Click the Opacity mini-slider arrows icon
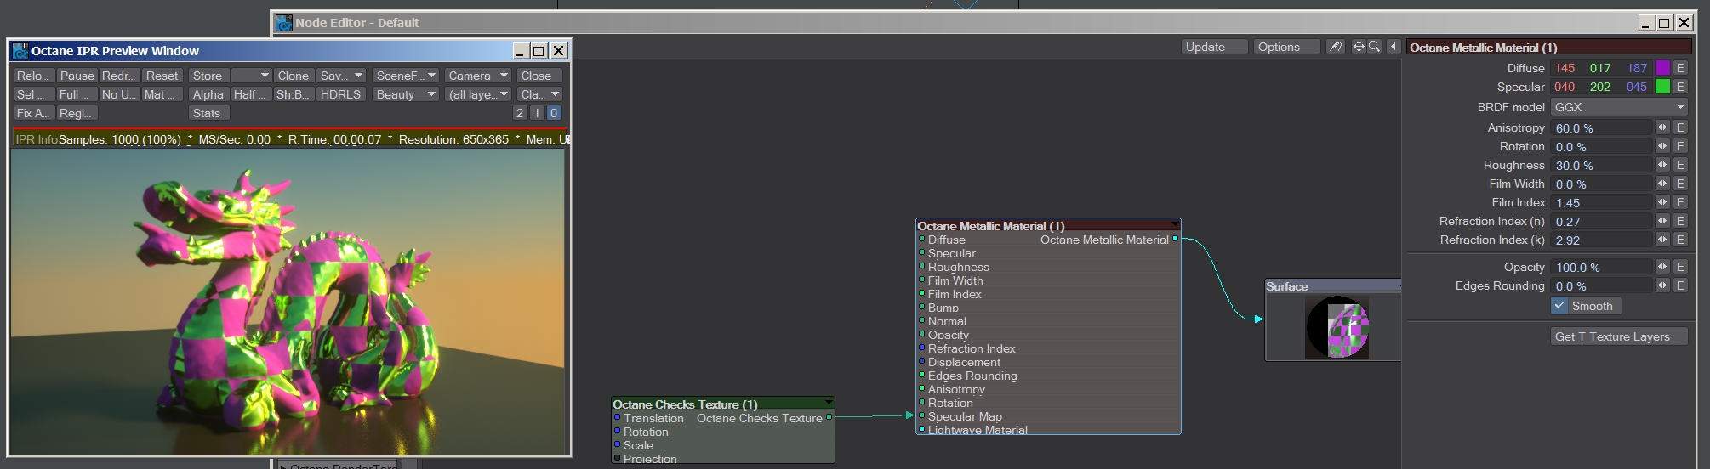Image resolution: width=1710 pixels, height=469 pixels. (x=1662, y=267)
